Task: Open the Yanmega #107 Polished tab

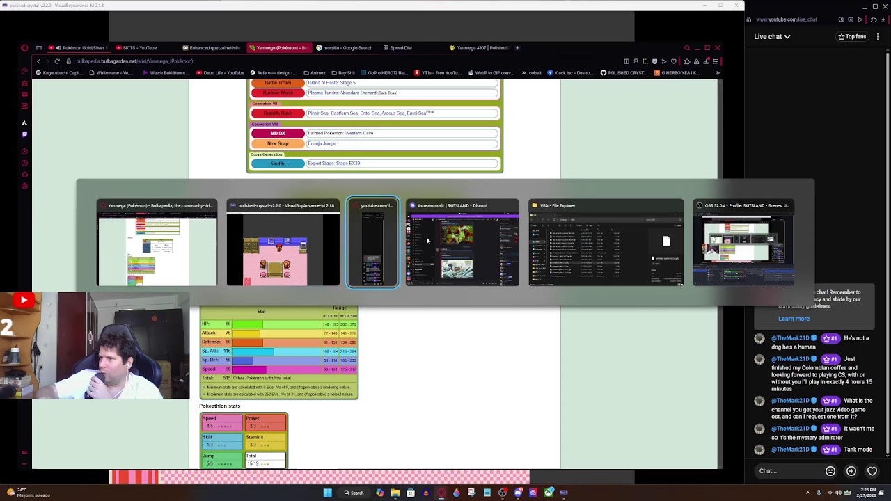Action: tap(479, 48)
